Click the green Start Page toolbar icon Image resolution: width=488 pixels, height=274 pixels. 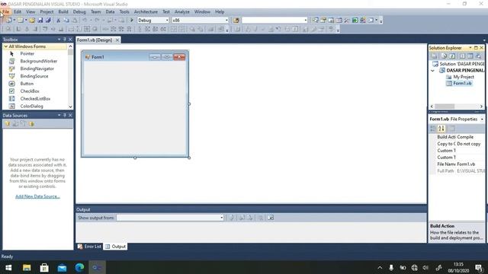355,21
